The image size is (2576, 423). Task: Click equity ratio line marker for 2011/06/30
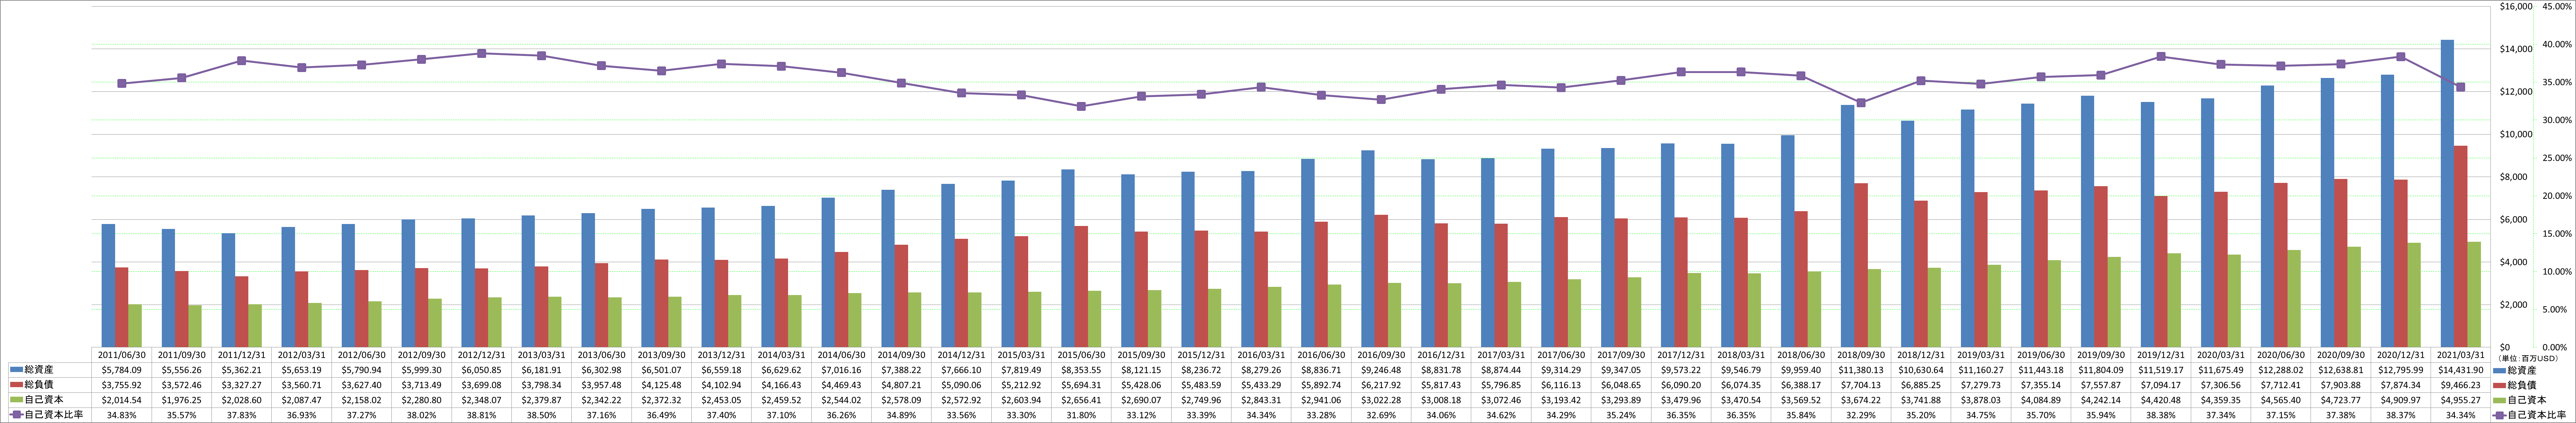(122, 83)
